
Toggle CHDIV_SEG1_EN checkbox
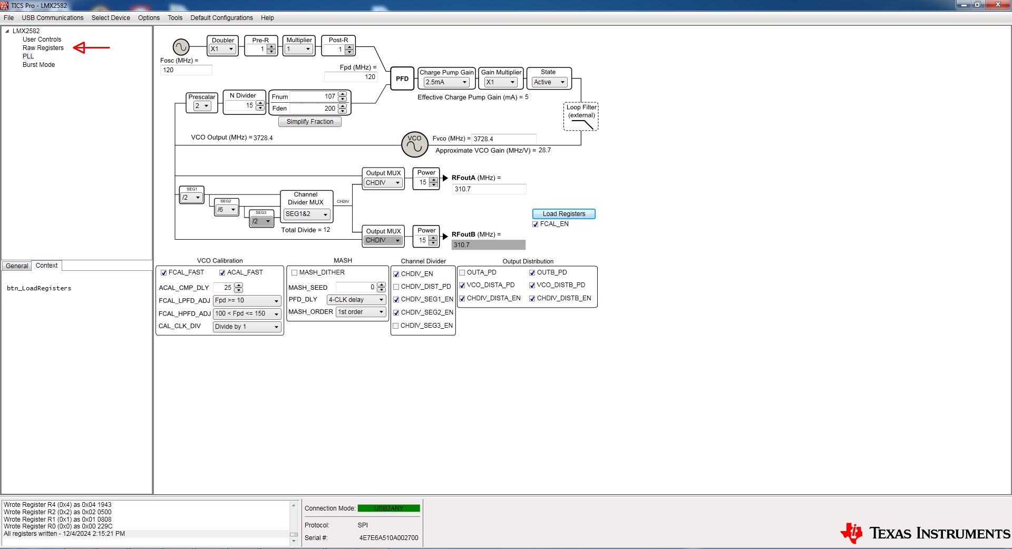pos(396,300)
